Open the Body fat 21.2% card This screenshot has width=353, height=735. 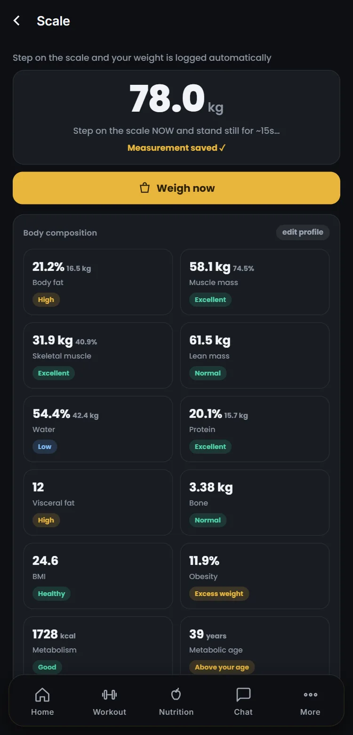pyautogui.click(x=98, y=282)
